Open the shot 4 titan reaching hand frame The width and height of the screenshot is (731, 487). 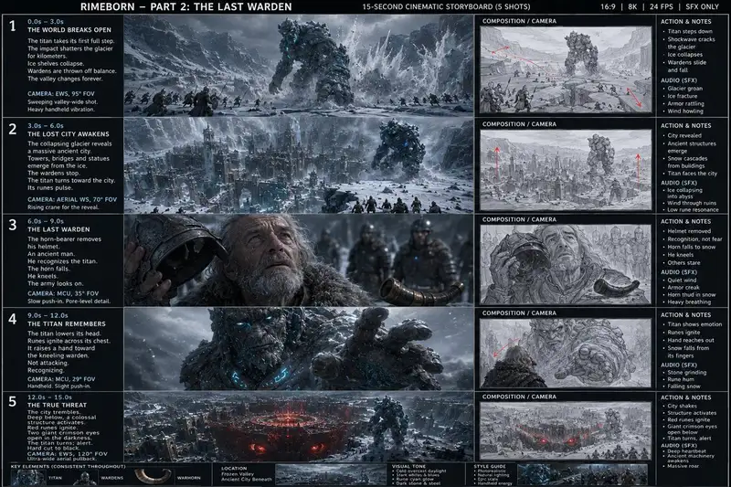click(x=299, y=349)
